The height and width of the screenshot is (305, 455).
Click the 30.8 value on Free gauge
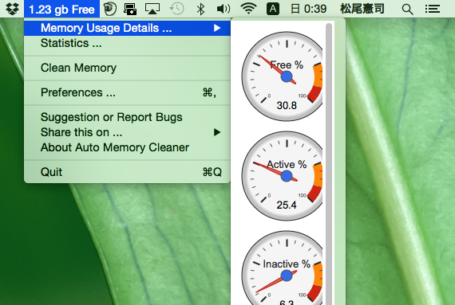pyautogui.click(x=287, y=106)
